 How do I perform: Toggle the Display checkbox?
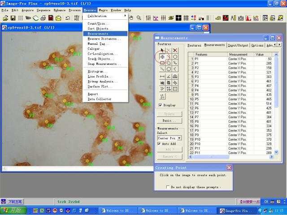[x=161, y=105]
